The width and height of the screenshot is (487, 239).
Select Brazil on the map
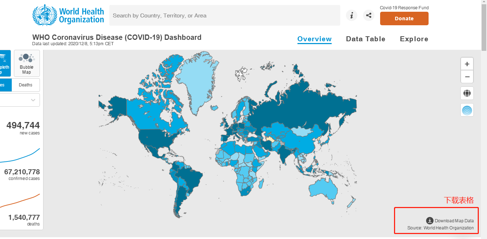pos(191,177)
